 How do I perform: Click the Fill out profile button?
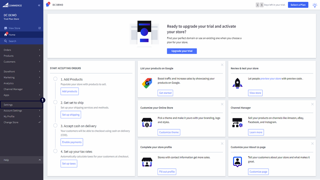click(x=167, y=172)
